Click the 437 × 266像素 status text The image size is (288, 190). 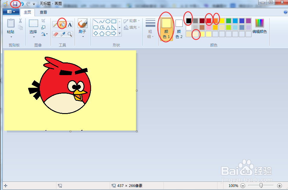click(130, 186)
